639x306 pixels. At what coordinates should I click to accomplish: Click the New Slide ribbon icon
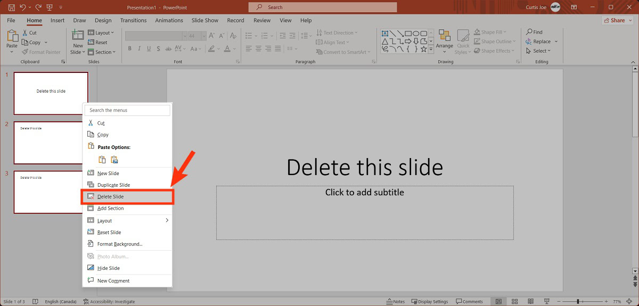pos(78,36)
